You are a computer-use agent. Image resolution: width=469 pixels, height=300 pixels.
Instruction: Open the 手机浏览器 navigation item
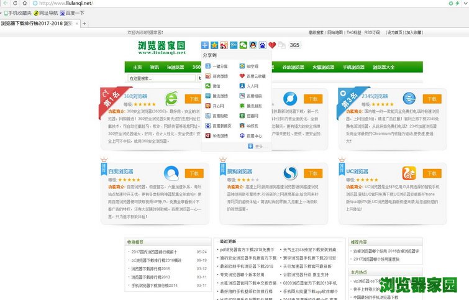pos(353,67)
